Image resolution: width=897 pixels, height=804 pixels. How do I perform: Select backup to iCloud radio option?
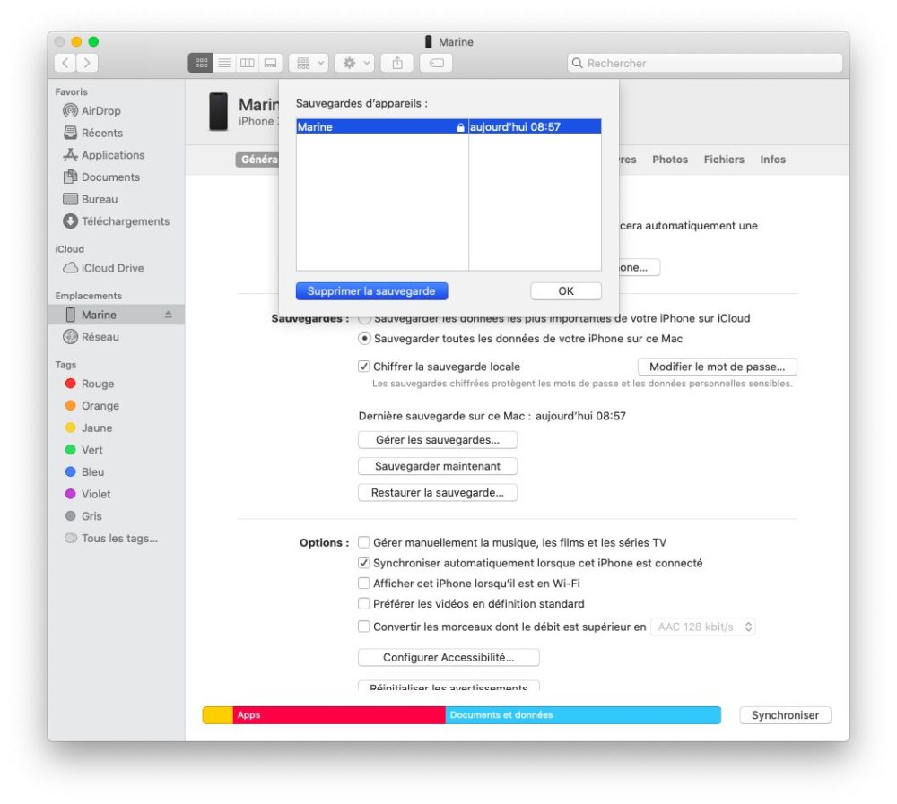click(x=364, y=318)
